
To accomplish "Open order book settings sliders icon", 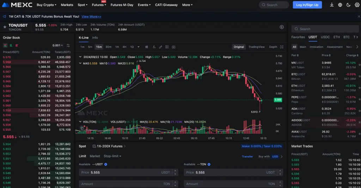I will [x=68, y=45].
